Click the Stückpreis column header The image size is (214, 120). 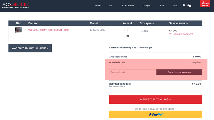[147, 23]
